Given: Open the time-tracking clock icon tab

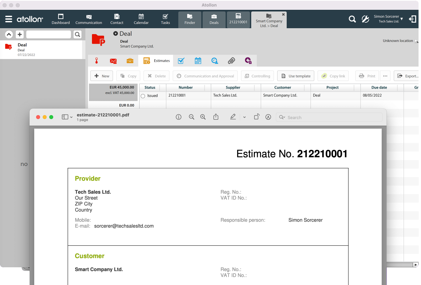Looking at the screenshot, I should coord(214,61).
